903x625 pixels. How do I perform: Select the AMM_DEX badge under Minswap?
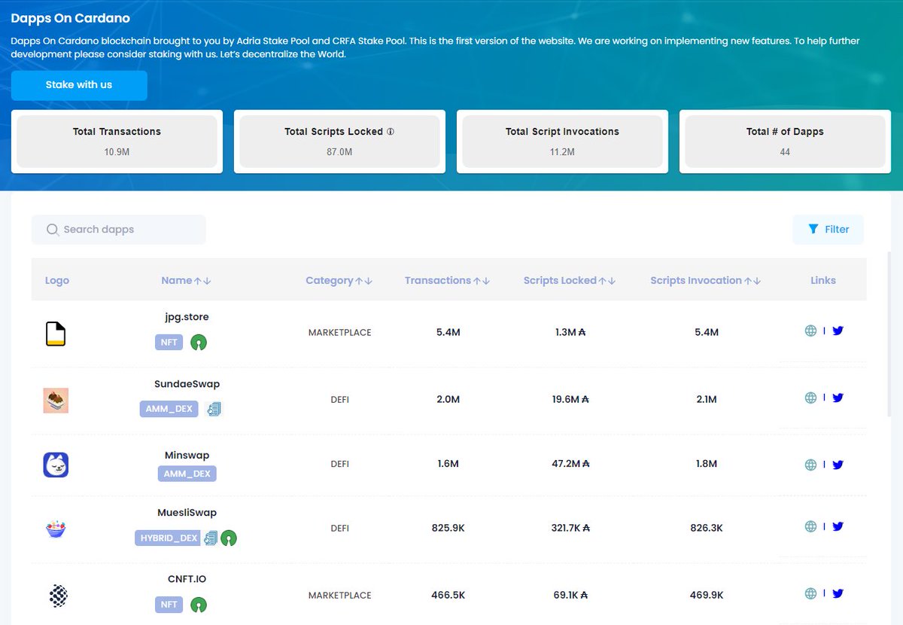tap(187, 473)
